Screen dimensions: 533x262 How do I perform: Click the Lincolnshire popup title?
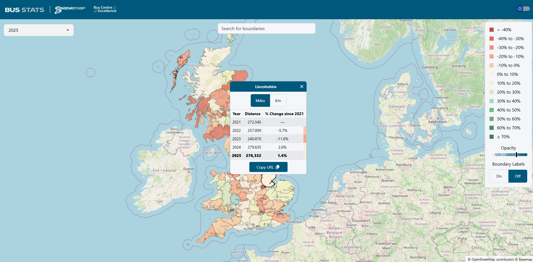click(x=266, y=87)
